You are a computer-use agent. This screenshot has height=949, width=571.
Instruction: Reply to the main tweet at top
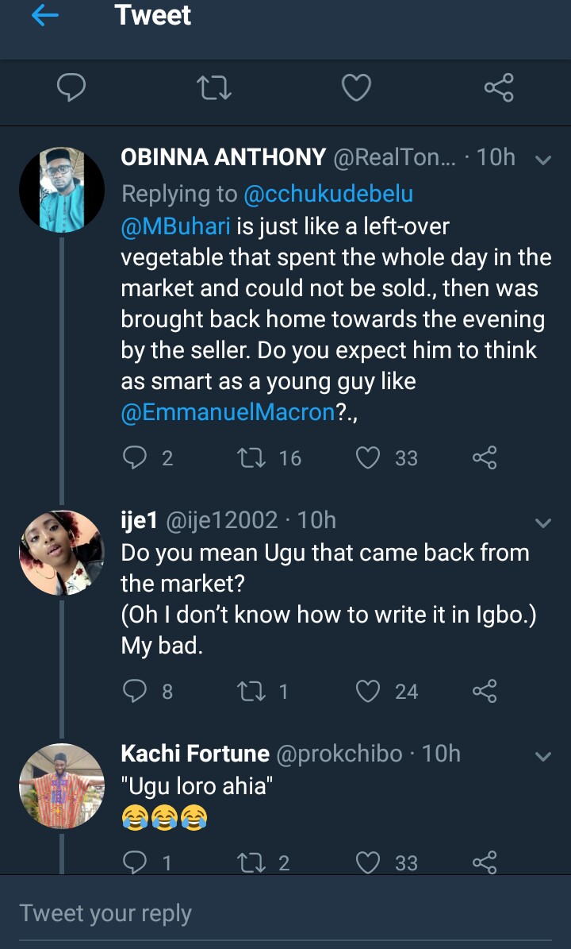click(x=71, y=87)
